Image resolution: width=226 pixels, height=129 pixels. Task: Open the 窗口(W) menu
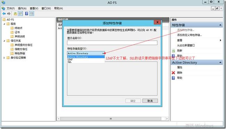46,8
